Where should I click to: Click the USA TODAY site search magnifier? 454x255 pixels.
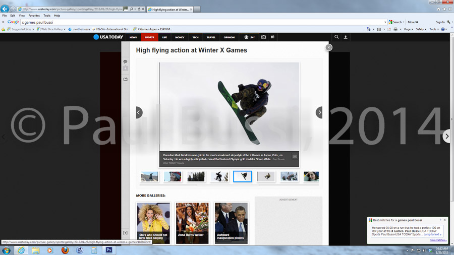(336, 37)
